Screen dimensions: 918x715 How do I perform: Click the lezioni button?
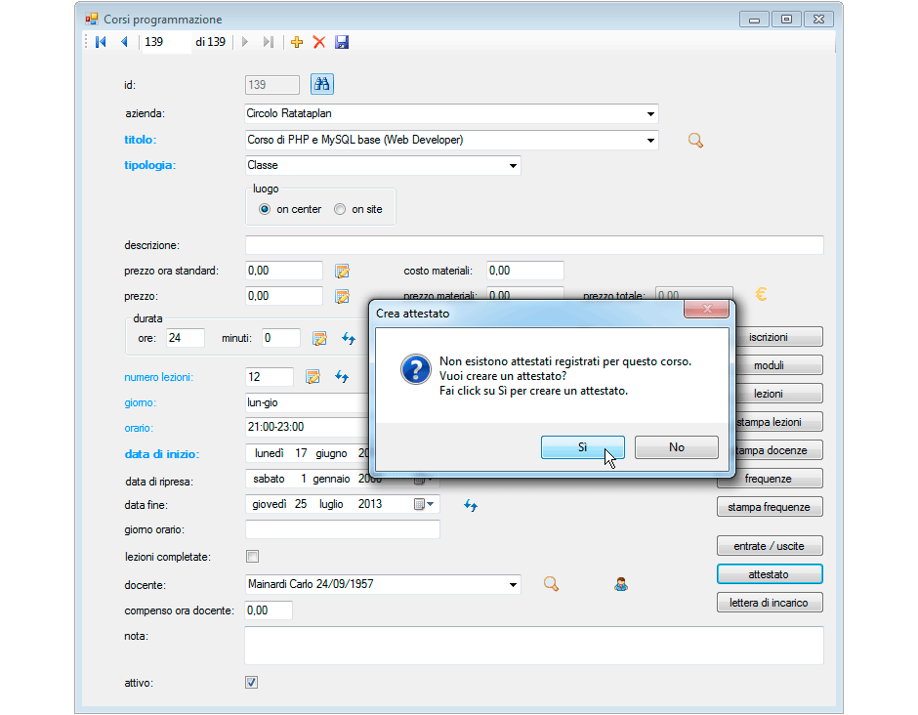click(x=770, y=394)
